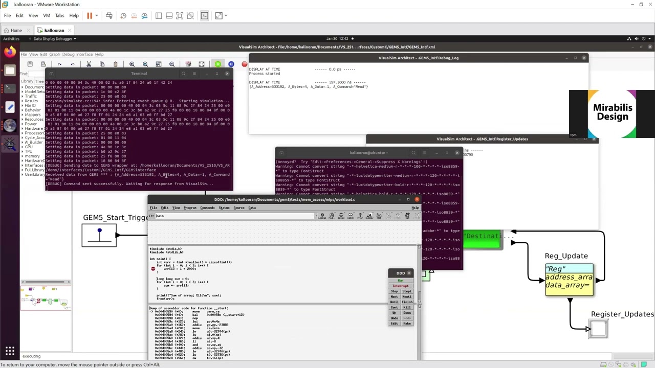Select the Mappers tree item
The width and height of the screenshot is (655, 368).
click(x=32, y=114)
